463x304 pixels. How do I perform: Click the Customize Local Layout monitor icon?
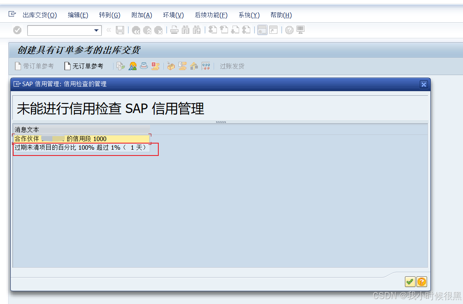[300, 30]
